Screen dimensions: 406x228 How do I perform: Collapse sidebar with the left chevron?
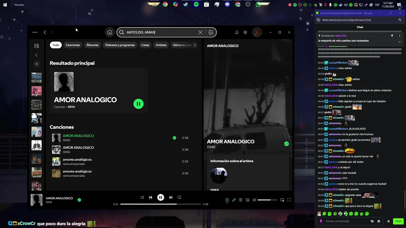tap(36, 55)
